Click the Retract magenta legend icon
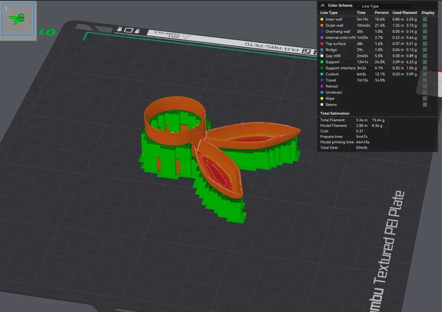The height and width of the screenshot is (312, 442). [x=322, y=86]
